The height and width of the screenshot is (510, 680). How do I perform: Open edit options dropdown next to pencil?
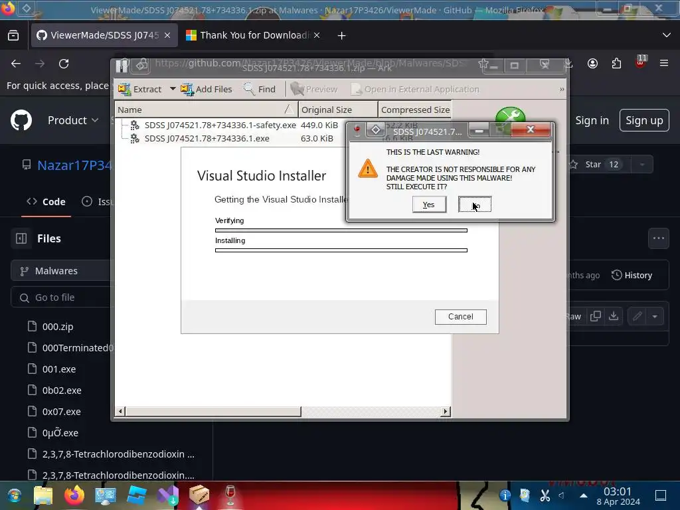tap(654, 316)
